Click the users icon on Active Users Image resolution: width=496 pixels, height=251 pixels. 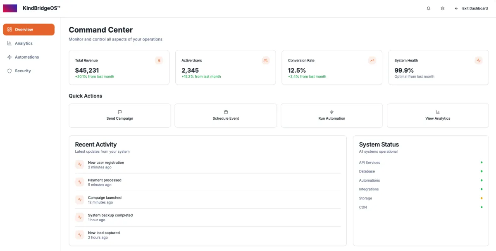click(266, 61)
